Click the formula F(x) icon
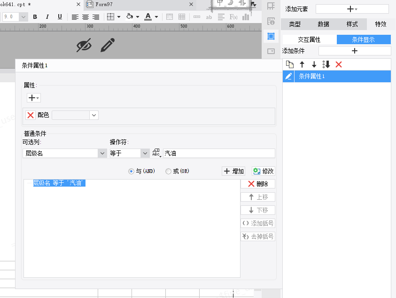Viewport: 396px width, 298px height. click(x=233, y=17)
